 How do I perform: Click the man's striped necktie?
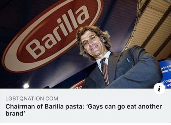(105, 71)
